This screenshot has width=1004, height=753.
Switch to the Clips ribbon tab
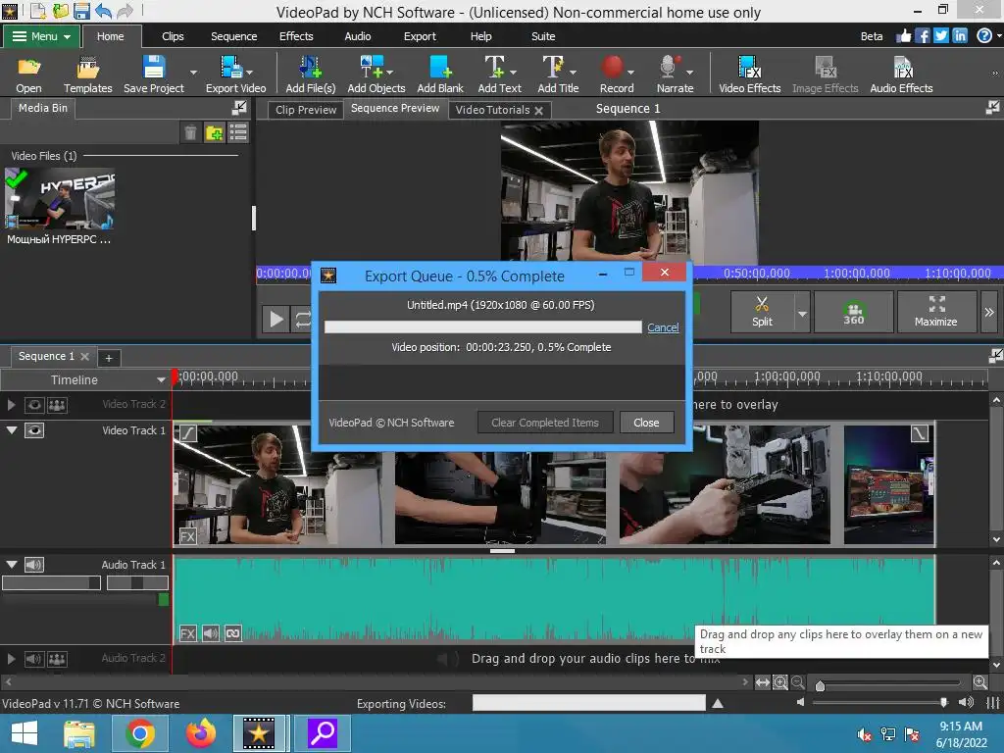[x=173, y=36]
